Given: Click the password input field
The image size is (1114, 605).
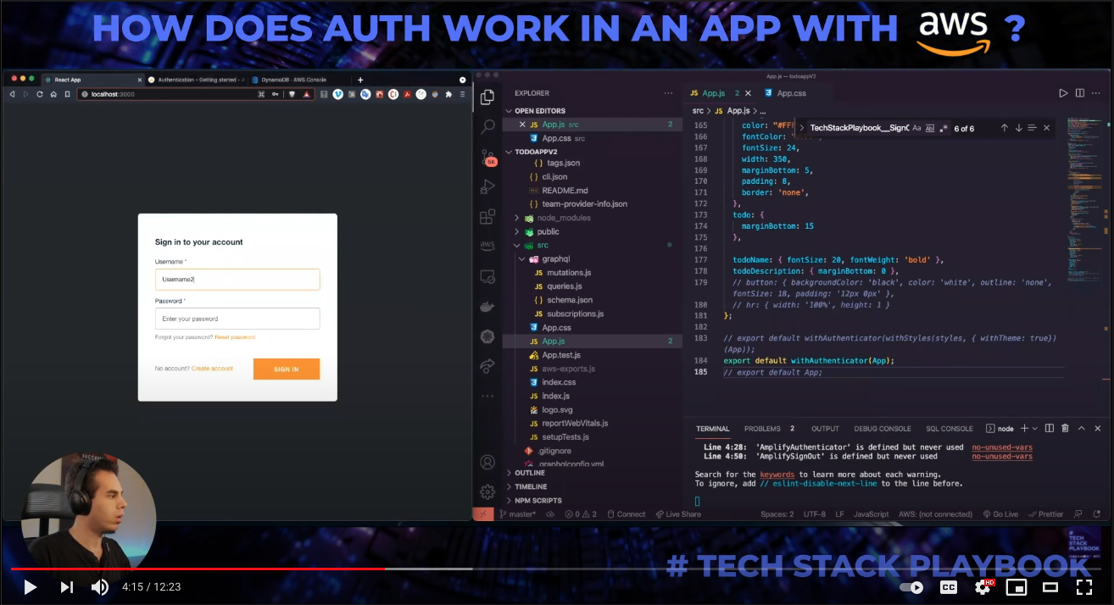Looking at the screenshot, I should click(x=237, y=319).
